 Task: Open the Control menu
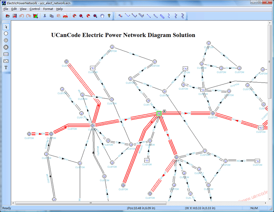pos(35,9)
